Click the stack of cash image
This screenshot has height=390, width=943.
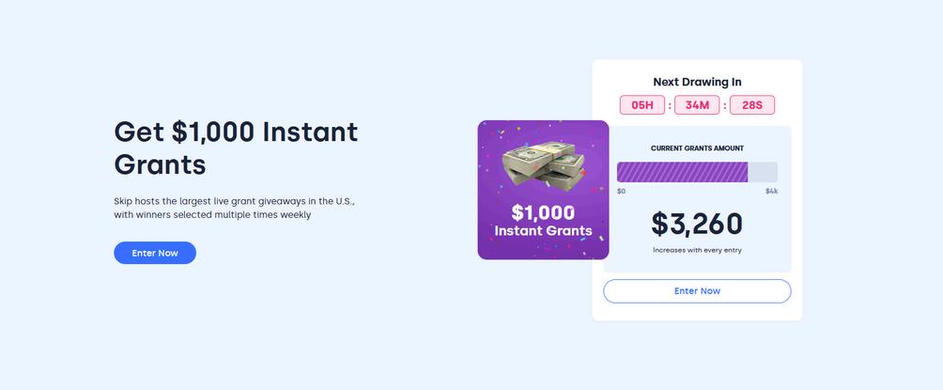pos(543,167)
